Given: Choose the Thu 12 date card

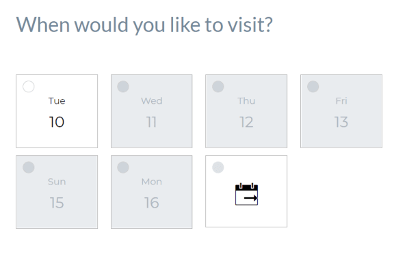Looking at the screenshot, I should [x=246, y=111].
